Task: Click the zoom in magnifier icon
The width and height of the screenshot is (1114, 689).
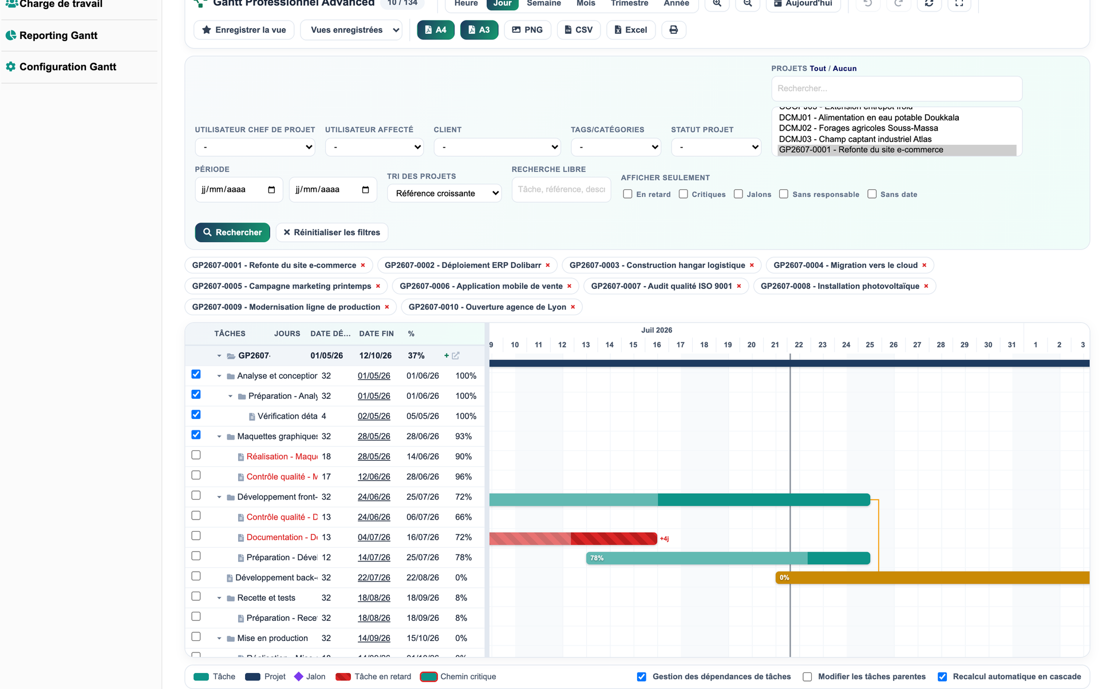Action: (717, 3)
